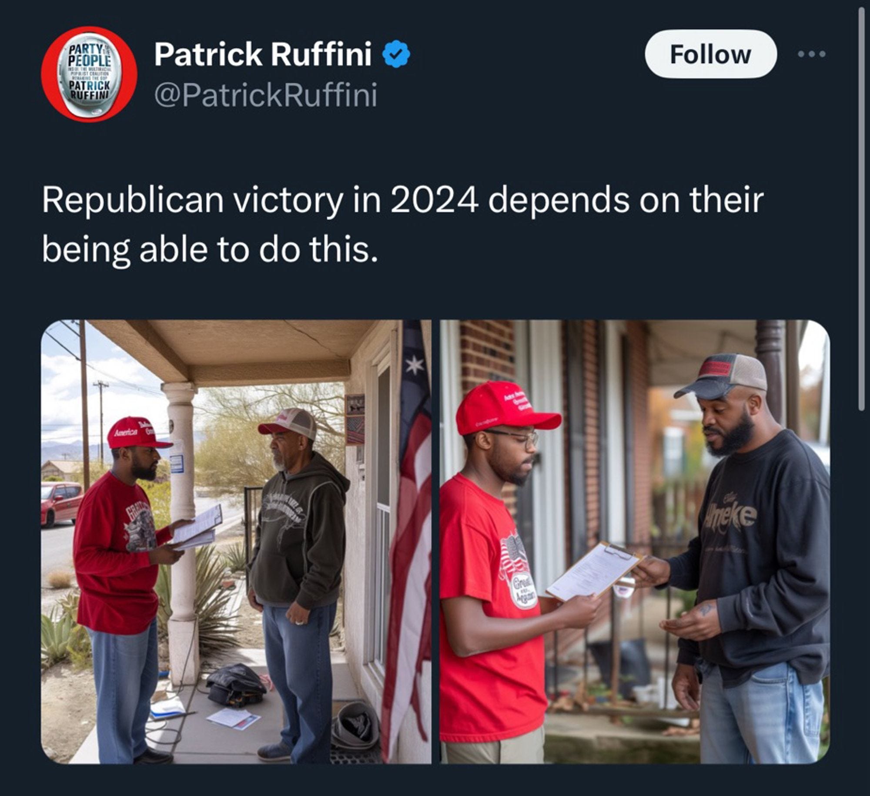Click the blue verified checkmark badge

coord(396,54)
